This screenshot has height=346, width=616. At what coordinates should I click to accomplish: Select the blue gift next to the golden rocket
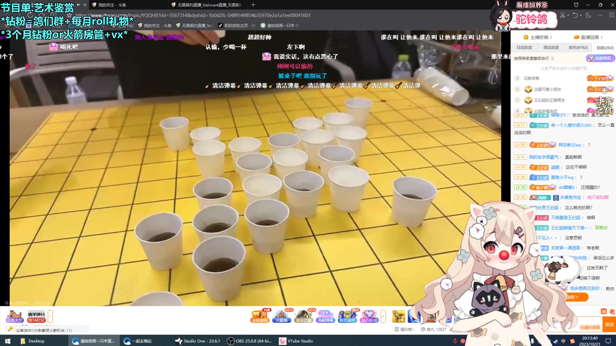(x=414, y=316)
